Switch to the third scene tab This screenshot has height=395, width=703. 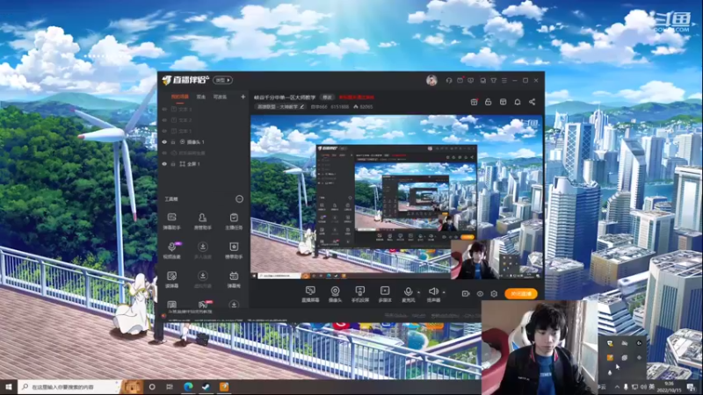point(220,97)
